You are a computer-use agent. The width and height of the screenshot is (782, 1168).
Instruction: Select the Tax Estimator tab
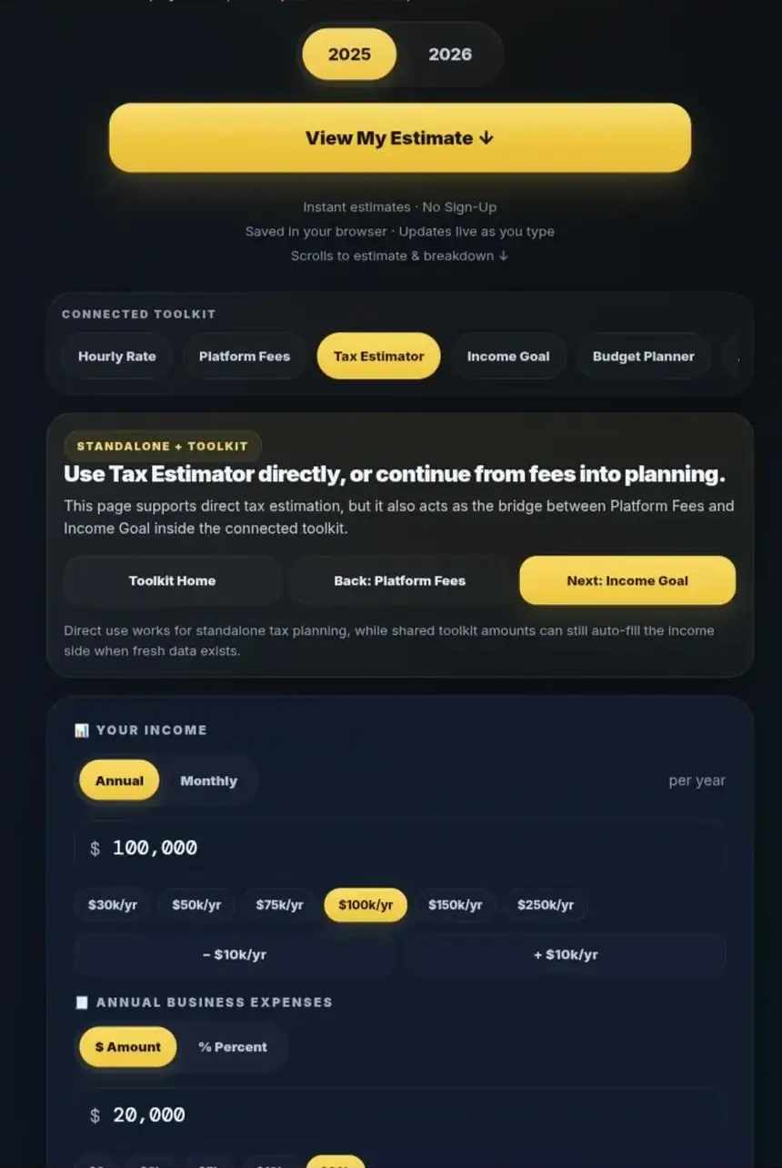[378, 357]
